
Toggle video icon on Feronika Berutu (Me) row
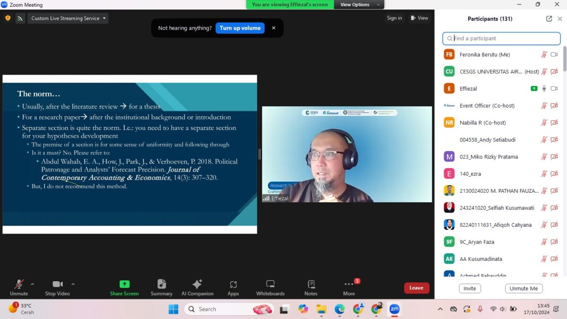pos(554,55)
